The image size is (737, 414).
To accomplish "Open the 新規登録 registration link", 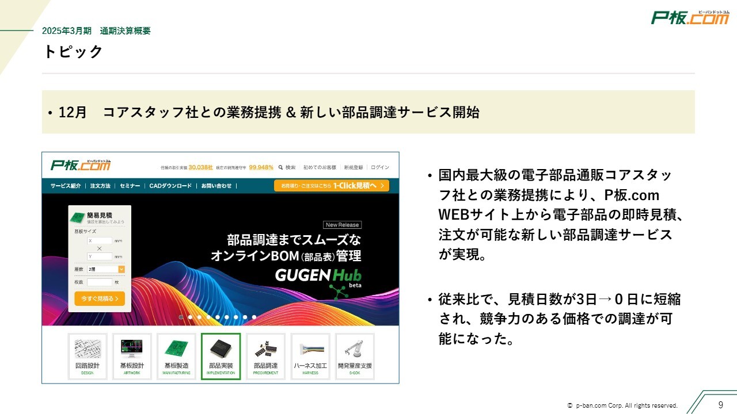I will (354, 167).
